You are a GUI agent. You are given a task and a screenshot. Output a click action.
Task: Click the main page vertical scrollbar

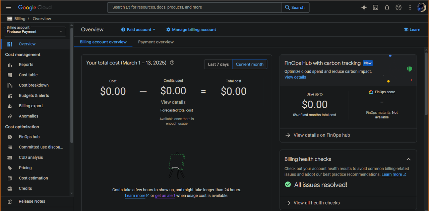(426, 84)
